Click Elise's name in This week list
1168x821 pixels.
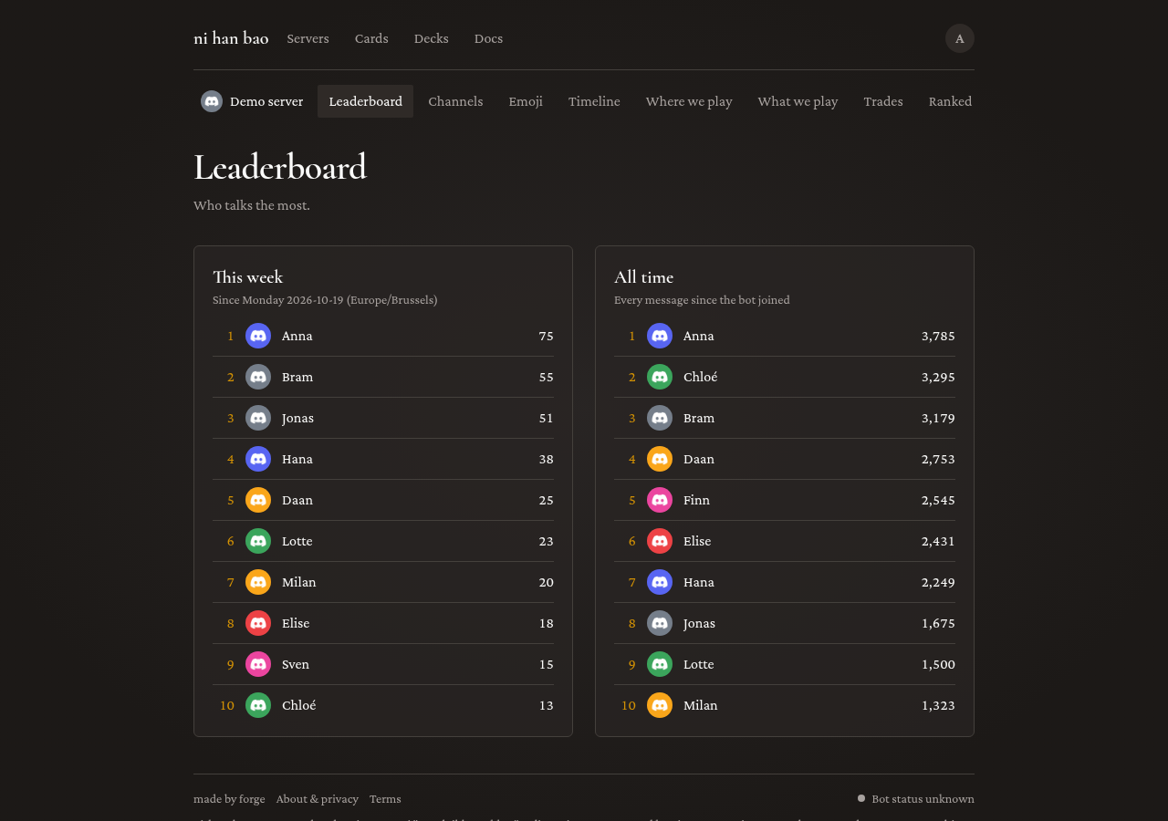(x=296, y=623)
